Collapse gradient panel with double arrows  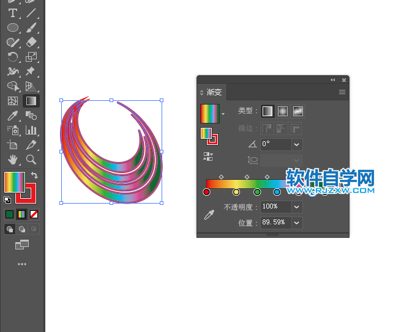[333, 80]
